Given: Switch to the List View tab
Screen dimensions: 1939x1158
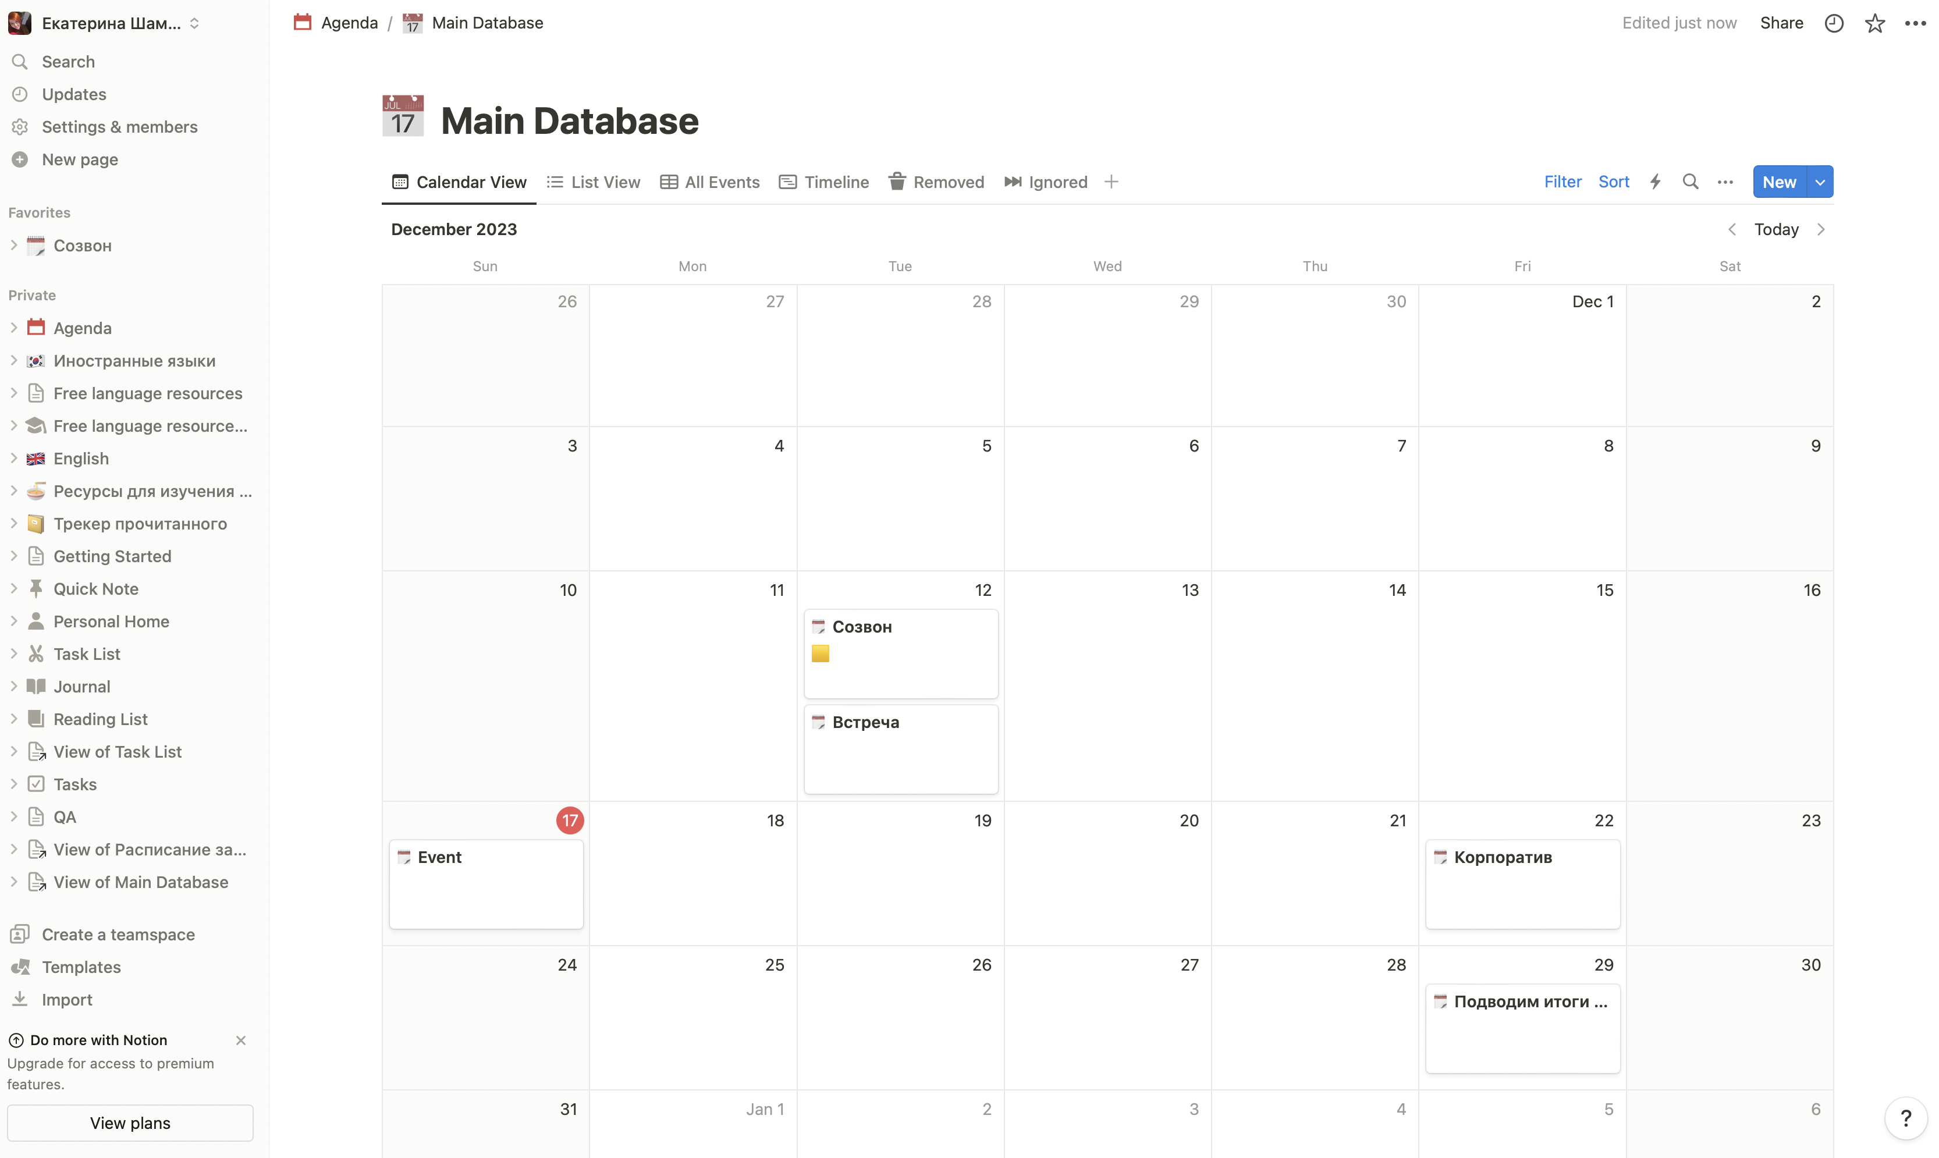Looking at the screenshot, I should tap(591, 180).
